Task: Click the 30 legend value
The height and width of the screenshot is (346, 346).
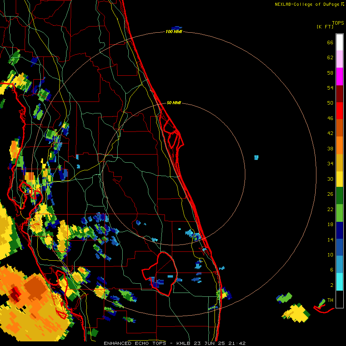Action: tap(330, 179)
